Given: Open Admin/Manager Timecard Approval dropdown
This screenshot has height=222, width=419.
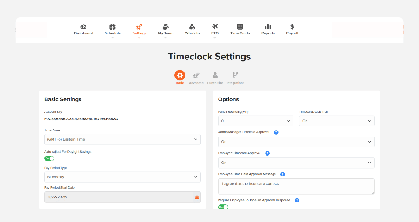Looking at the screenshot, I should click(296, 142).
